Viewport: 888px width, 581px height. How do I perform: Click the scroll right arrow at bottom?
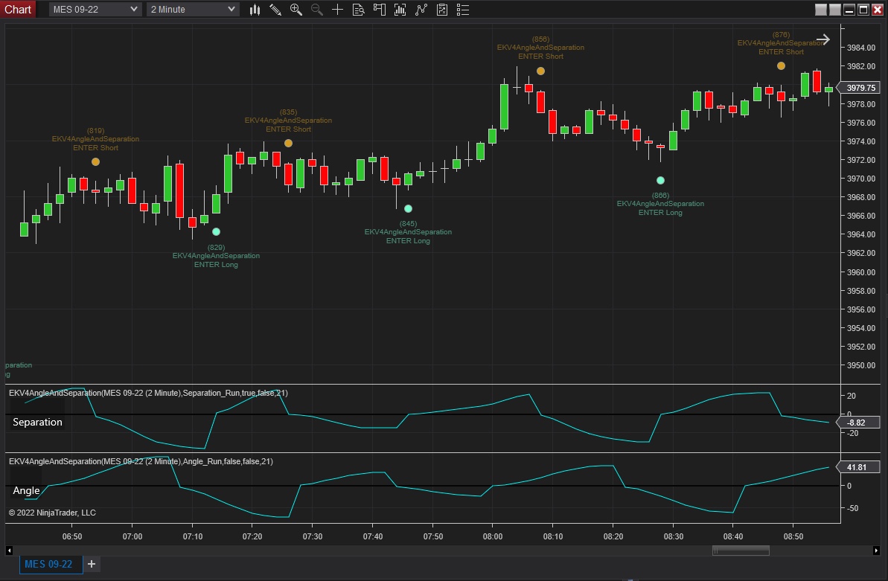pyautogui.click(x=876, y=550)
